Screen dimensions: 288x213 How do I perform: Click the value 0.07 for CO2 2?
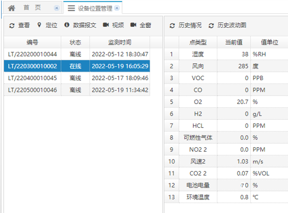(x=242, y=174)
